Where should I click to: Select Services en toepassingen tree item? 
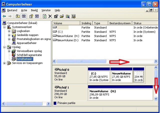pyautogui.click(x=27, y=63)
